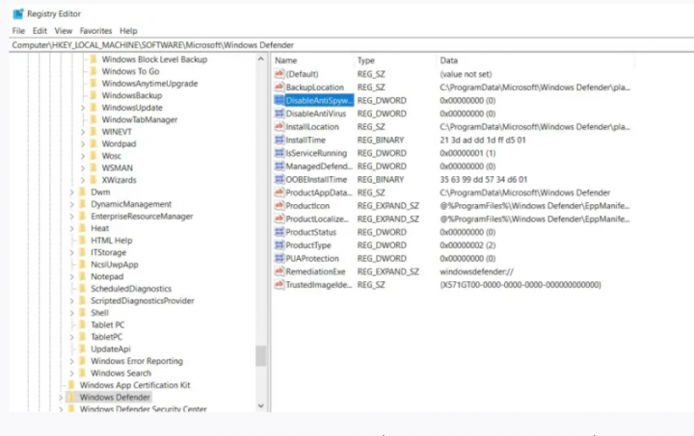Click the ProductIcon value icon
This screenshot has height=436, width=694.
[280, 206]
